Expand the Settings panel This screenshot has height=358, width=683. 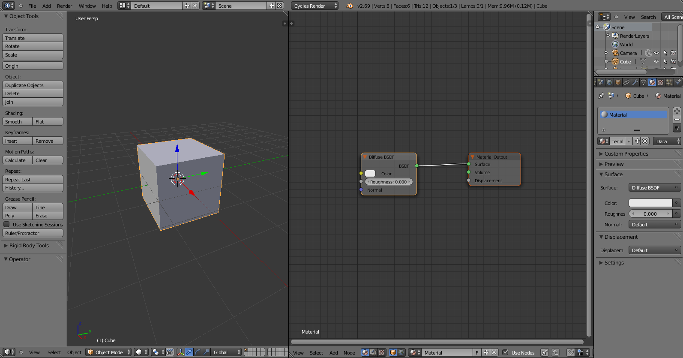[614, 262]
